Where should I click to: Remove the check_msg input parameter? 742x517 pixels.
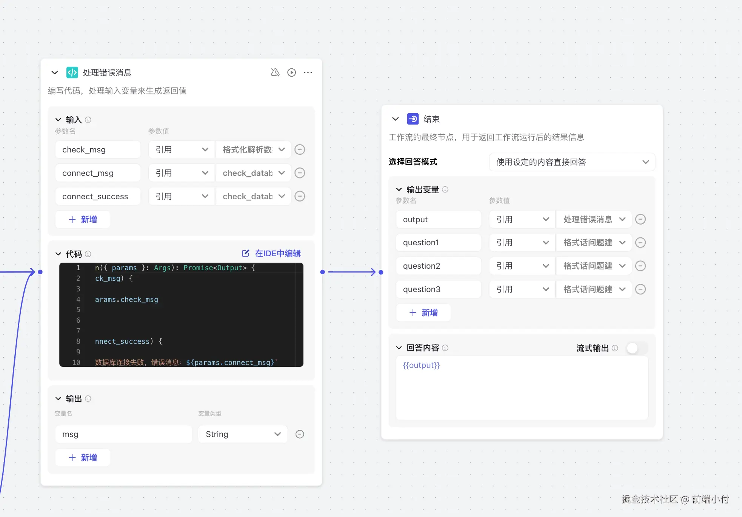(x=300, y=149)
